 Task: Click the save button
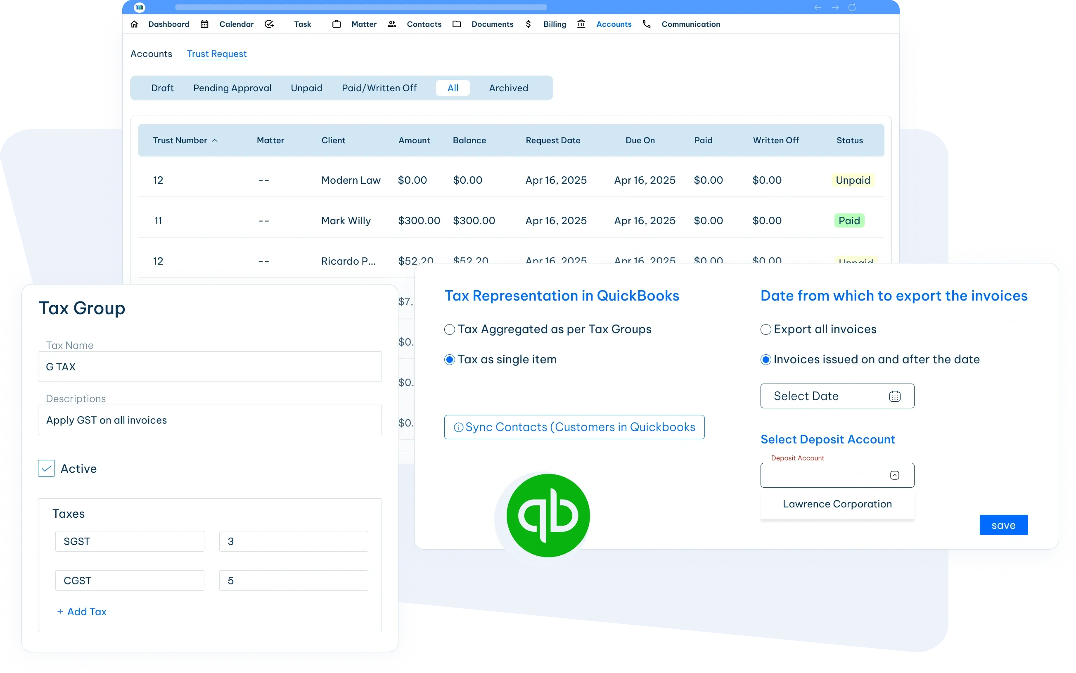[1003, 525]
